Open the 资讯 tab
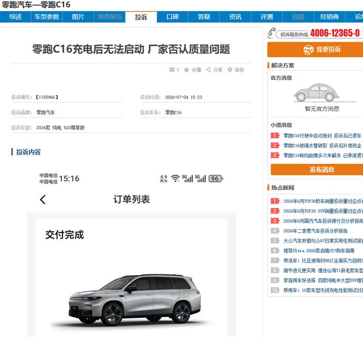 (235, 17)
